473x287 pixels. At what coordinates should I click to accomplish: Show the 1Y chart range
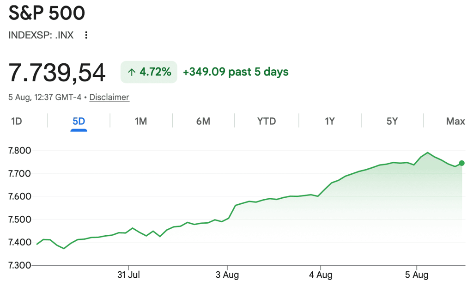coord(330,122)
